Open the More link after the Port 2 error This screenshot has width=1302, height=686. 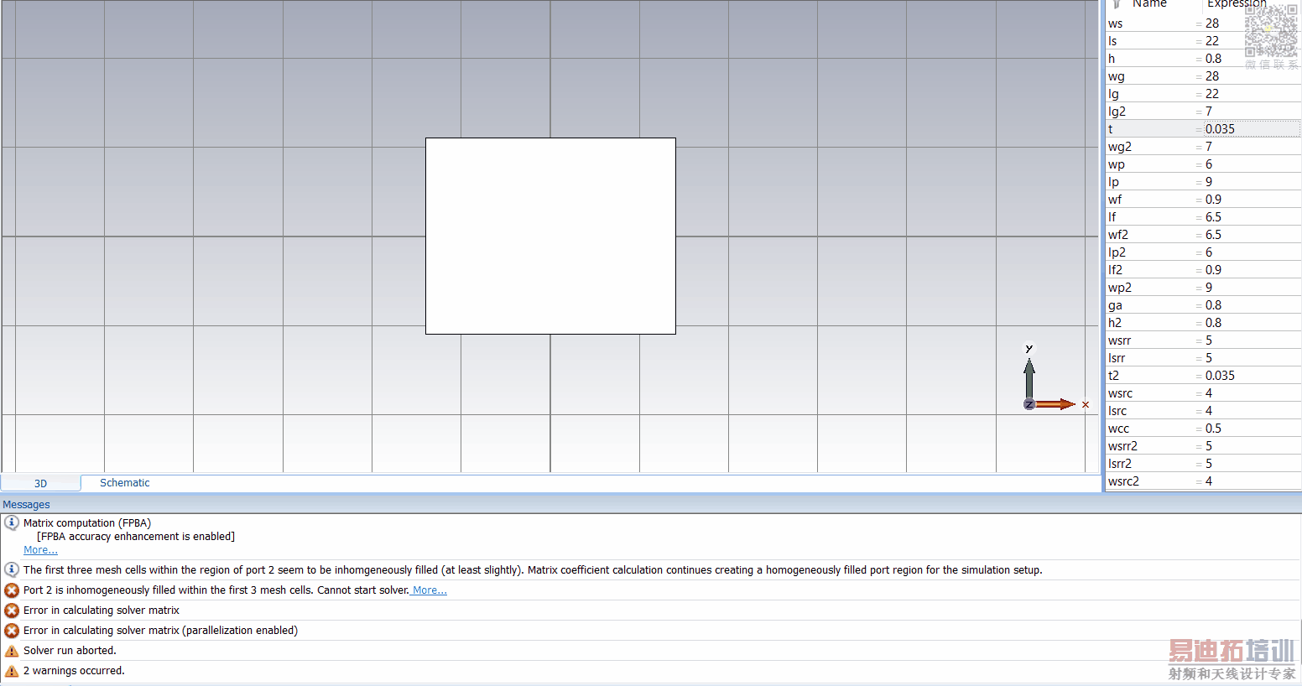click(430, 590)
